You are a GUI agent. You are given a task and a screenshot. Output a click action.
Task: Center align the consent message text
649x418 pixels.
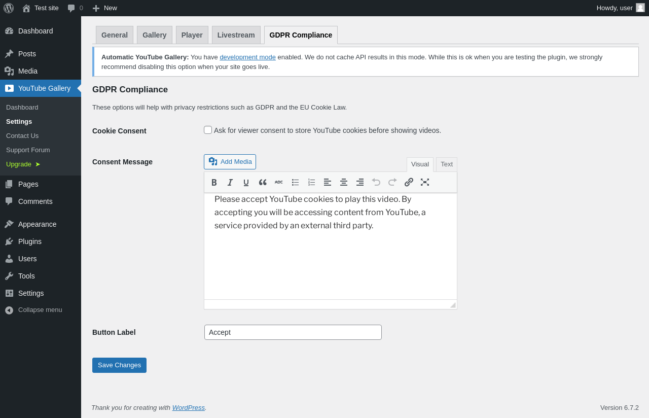pyautogui.click(x=344, y=182)
